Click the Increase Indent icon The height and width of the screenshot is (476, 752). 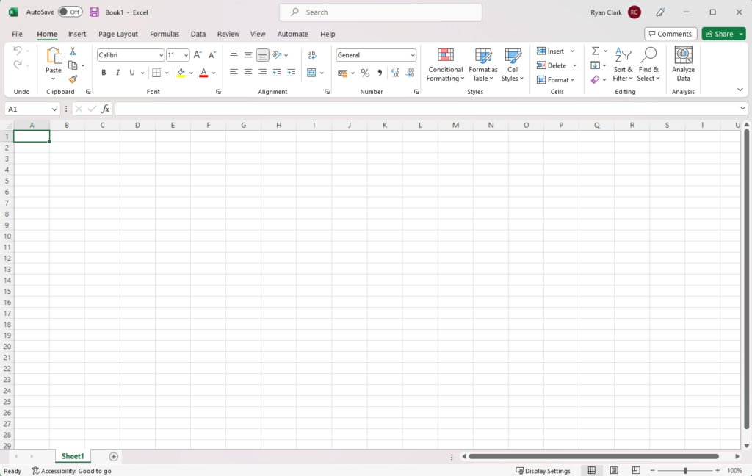click(x=291, y=73)
